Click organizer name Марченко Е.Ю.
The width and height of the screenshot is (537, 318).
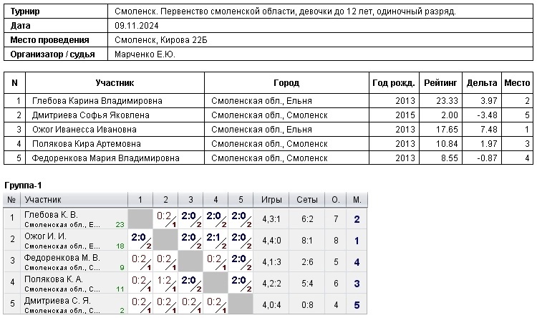tap(145, 54)
